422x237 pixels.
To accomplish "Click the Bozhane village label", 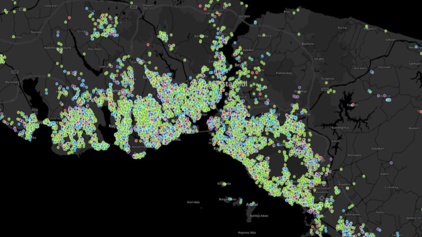I will (x=307, y=43).
